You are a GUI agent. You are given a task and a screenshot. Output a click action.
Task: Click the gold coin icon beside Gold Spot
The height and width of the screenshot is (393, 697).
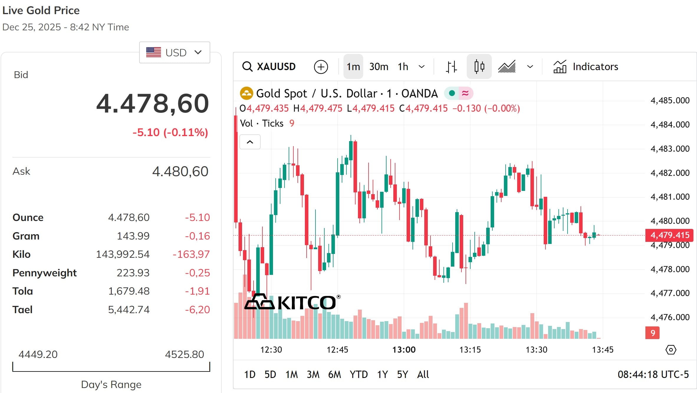click(x=246, y=93)
